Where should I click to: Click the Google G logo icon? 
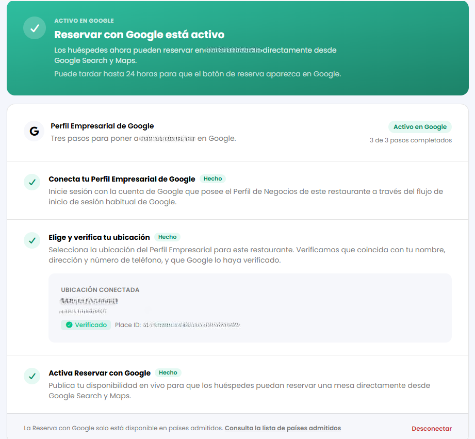[x=34, y=131]
